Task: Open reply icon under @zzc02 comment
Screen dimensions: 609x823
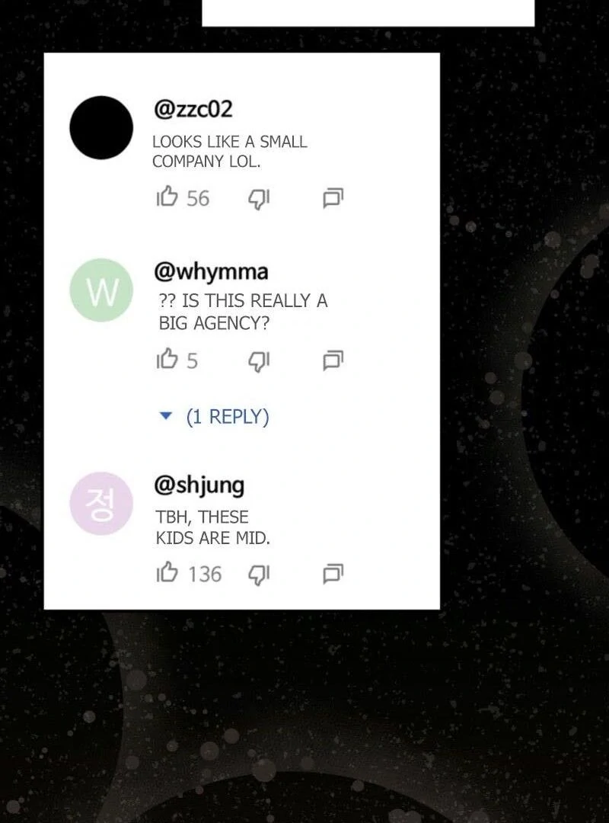Action: point(333,198)
